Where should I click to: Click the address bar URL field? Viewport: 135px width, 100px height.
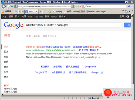(x=44, y=6)
